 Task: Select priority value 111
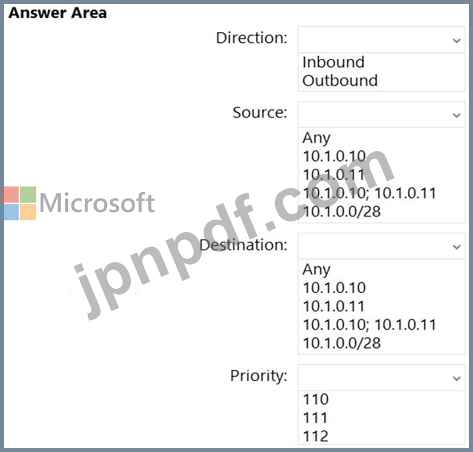pos(315,418)
